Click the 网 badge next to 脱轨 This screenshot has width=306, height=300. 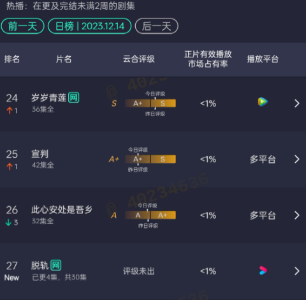click(x=56, y=266)
